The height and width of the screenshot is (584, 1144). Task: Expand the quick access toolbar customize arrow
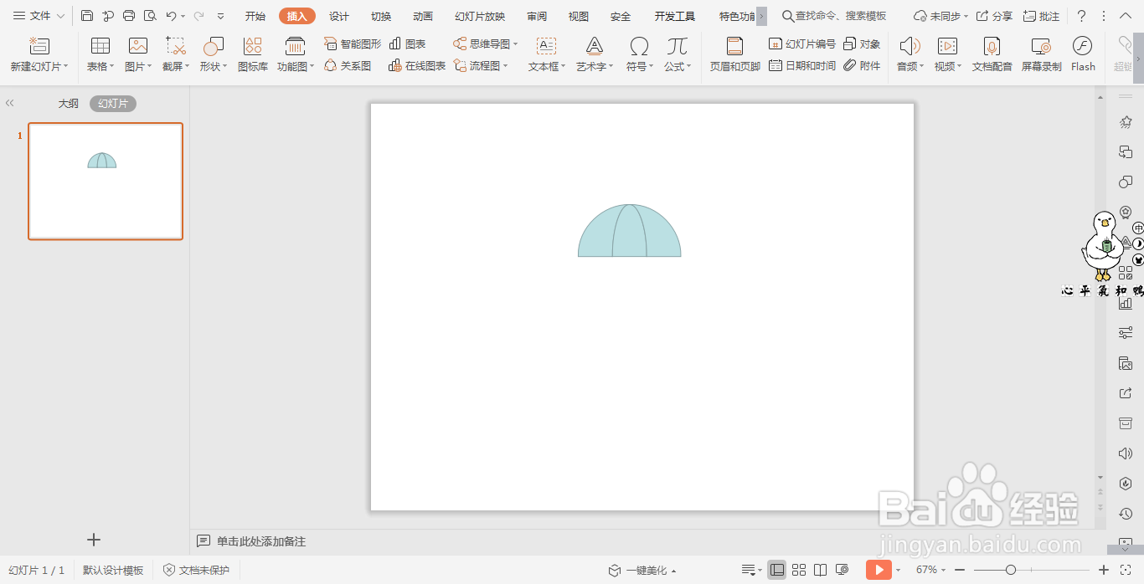[220, 16]
